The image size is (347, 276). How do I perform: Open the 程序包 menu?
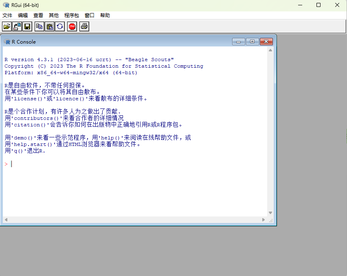coord(72,15)
